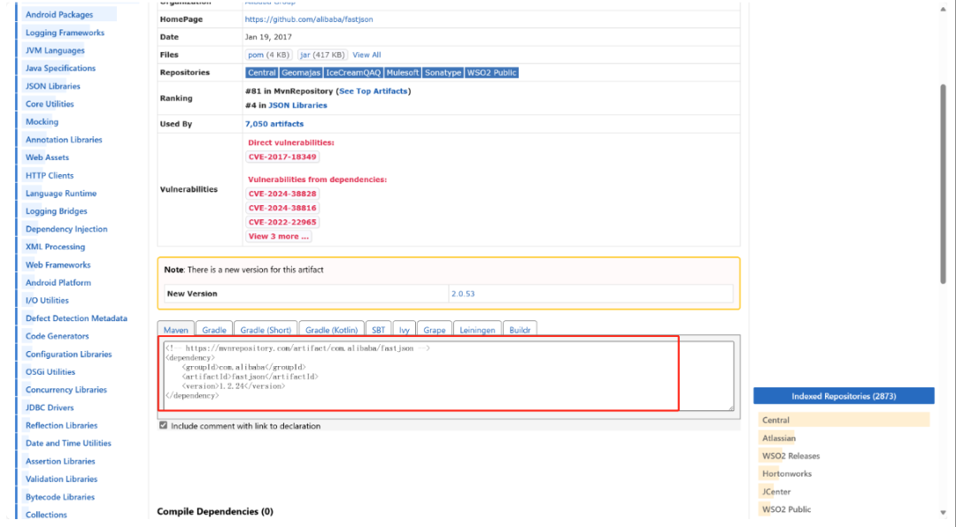The image size is (956, 527).
Task: Open the Leiningen tab
Action: [477, 330]
